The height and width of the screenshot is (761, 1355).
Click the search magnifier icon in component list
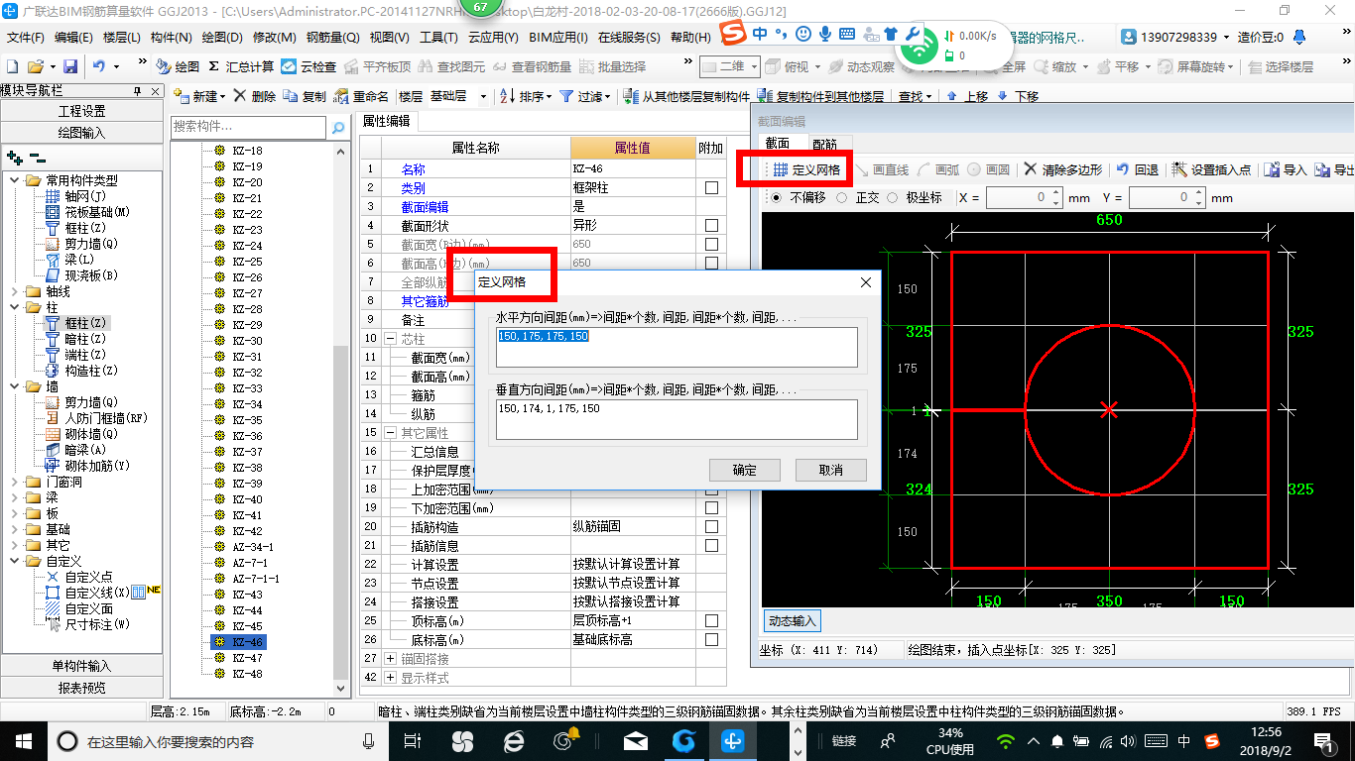[x=338, y=127]
